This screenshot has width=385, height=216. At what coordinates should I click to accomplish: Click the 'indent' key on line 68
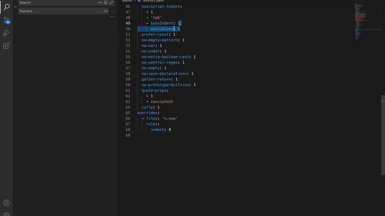(158, 130)
